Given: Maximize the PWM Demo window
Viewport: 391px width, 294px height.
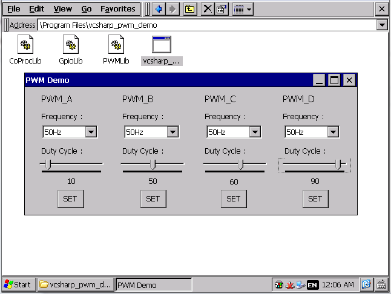Looking at the screenshot, I should click(x=334, y=80).
